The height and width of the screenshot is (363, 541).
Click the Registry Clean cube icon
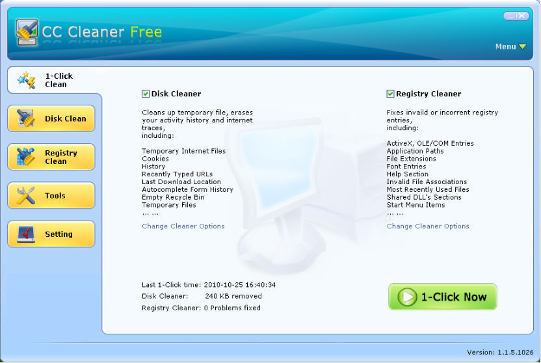pyautogui.click(x=26, y=157)
